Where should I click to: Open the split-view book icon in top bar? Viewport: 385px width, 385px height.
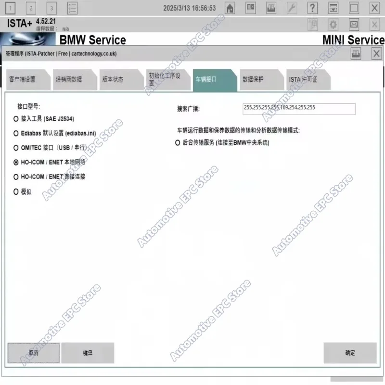coord(250,8)
